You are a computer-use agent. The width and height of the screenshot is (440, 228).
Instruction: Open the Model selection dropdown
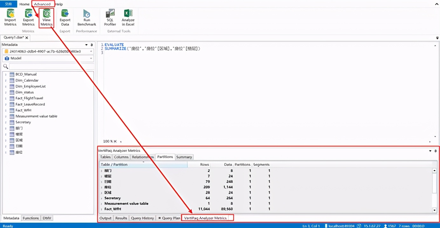[x=91, y=59]
